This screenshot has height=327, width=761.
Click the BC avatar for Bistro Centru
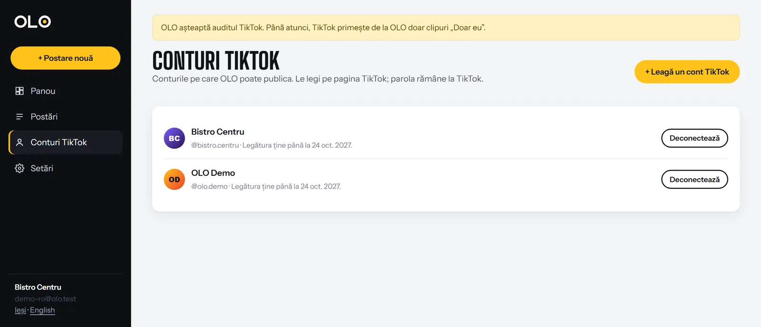tap(174, 138)
